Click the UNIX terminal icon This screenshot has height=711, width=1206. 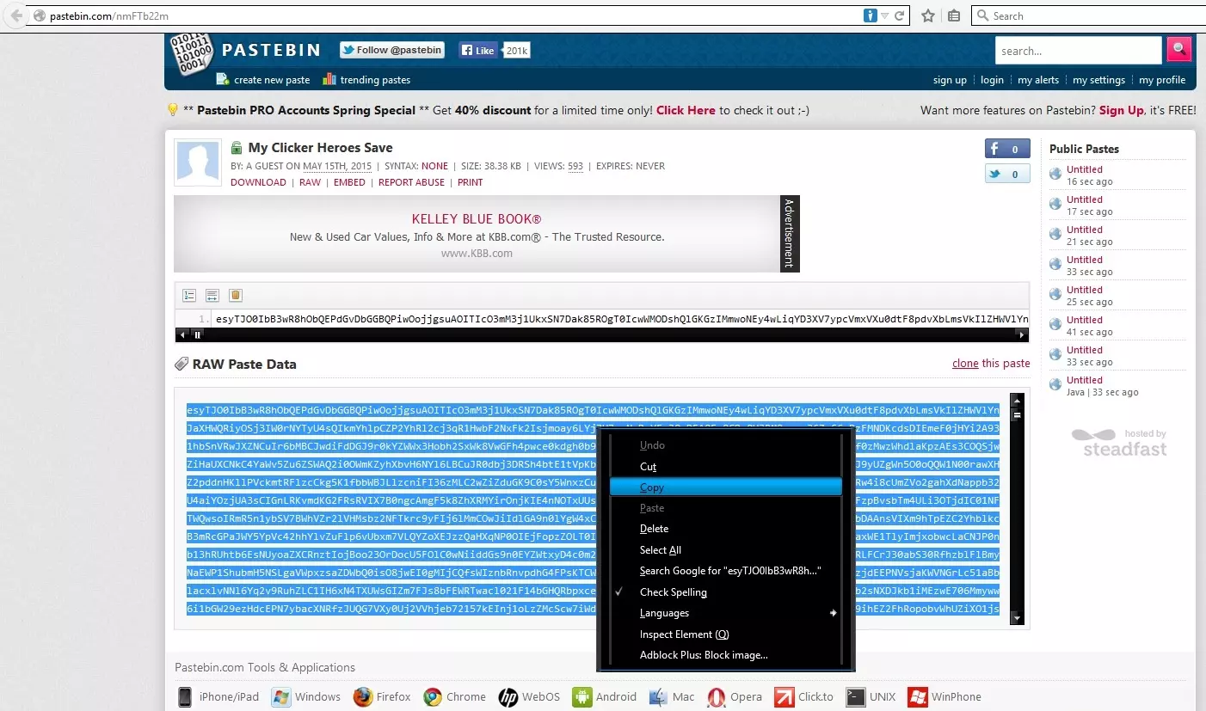point(855,696)
